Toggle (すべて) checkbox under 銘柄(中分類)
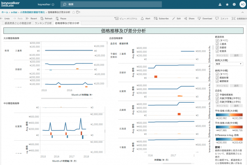Screen dimensions: 247x165 [x=217, y=74]
